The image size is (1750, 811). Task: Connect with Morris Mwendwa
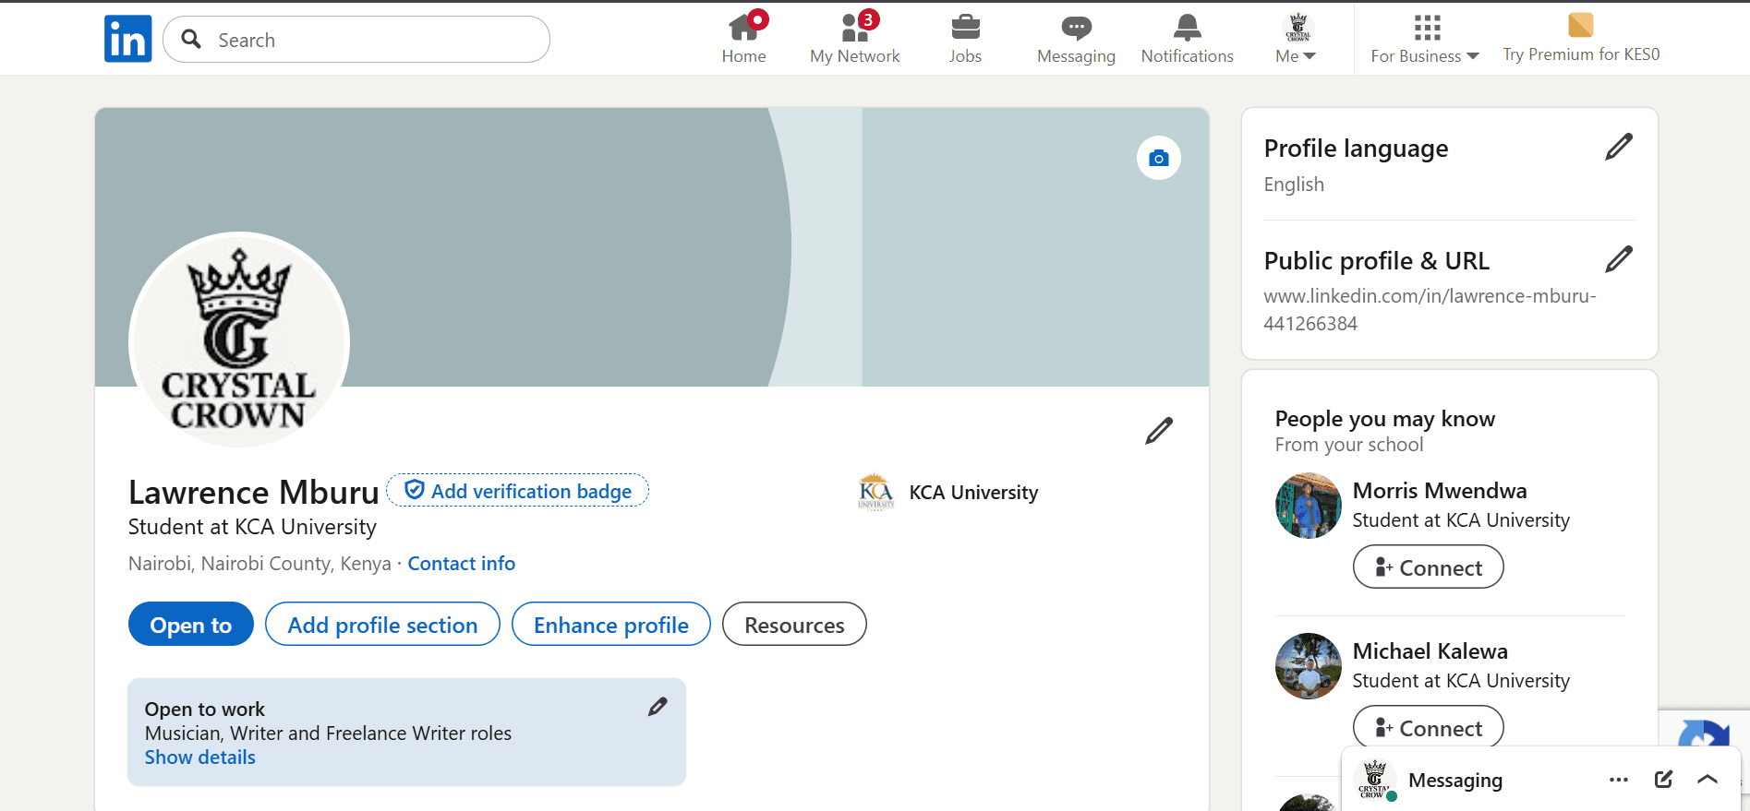(x=1428, y=567)
